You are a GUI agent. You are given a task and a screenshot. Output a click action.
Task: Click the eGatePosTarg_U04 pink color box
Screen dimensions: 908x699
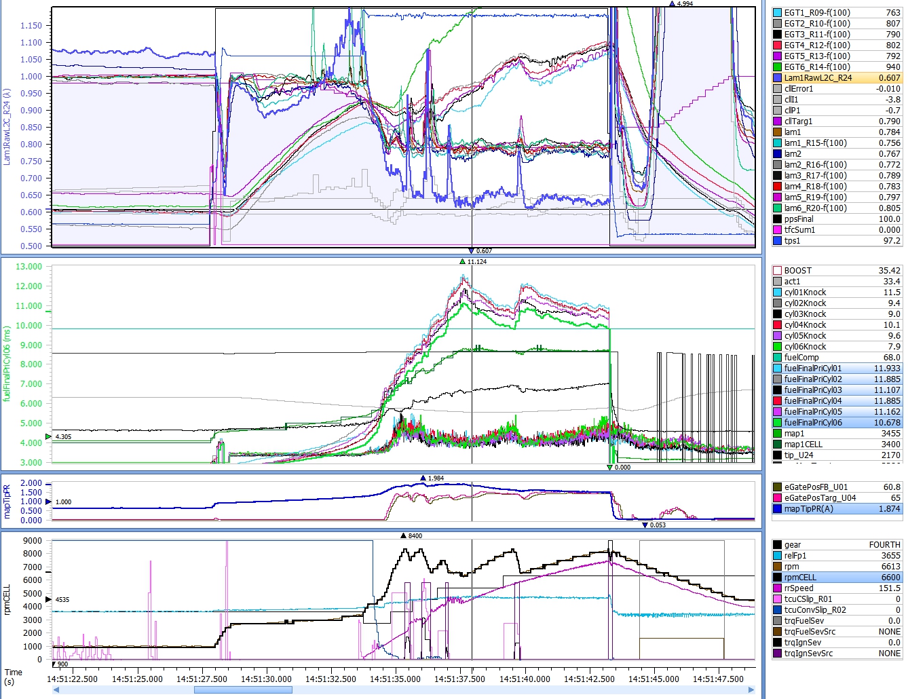777,498
